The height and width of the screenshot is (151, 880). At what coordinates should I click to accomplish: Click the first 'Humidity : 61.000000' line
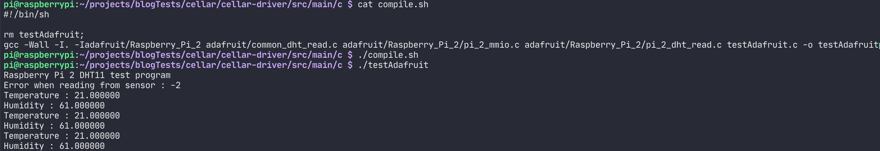pos(54,106)
